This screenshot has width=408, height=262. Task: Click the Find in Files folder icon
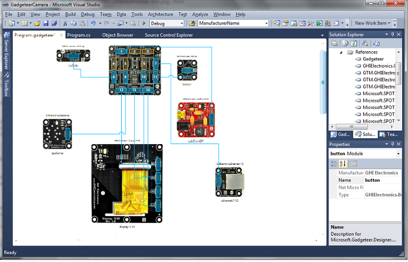click(192, 23)
